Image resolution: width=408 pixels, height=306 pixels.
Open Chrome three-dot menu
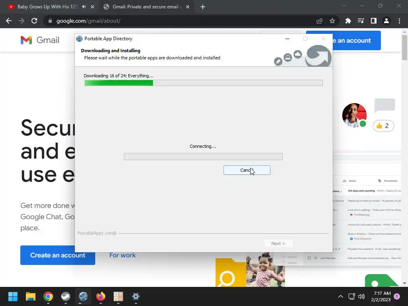(399, 21)
